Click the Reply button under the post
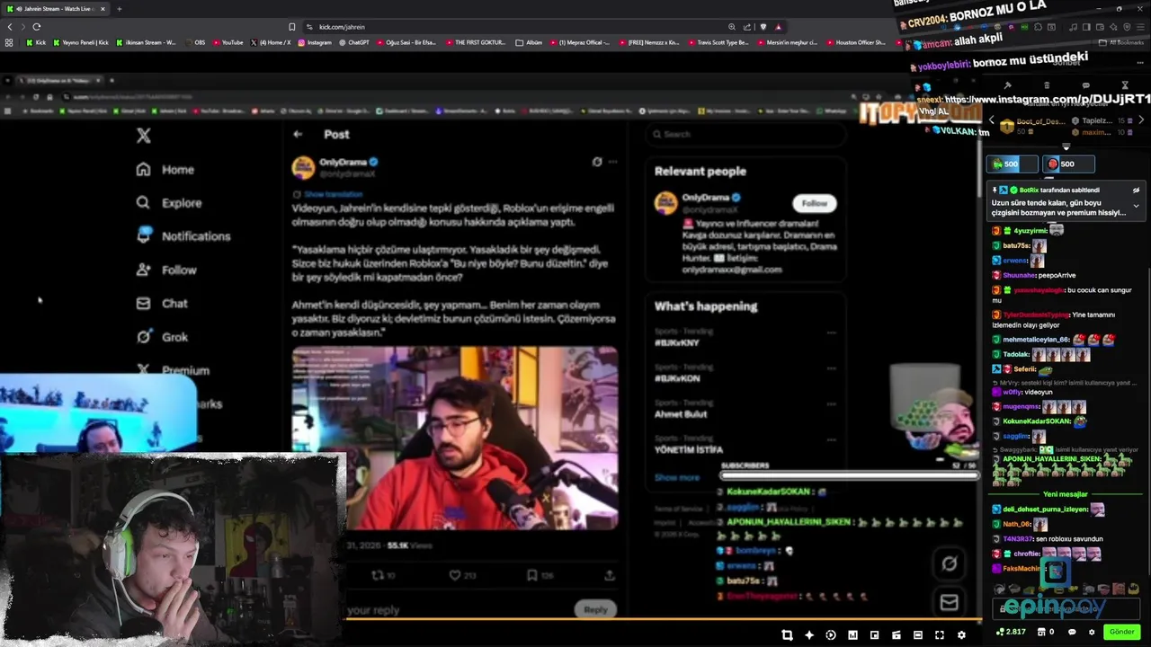 595,609
